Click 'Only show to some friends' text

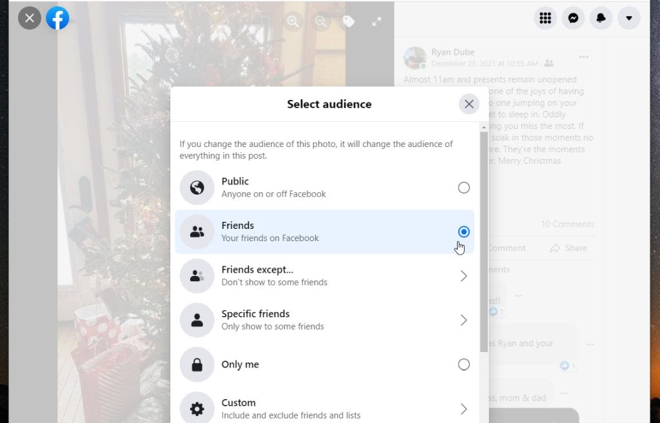pos(273,326)
